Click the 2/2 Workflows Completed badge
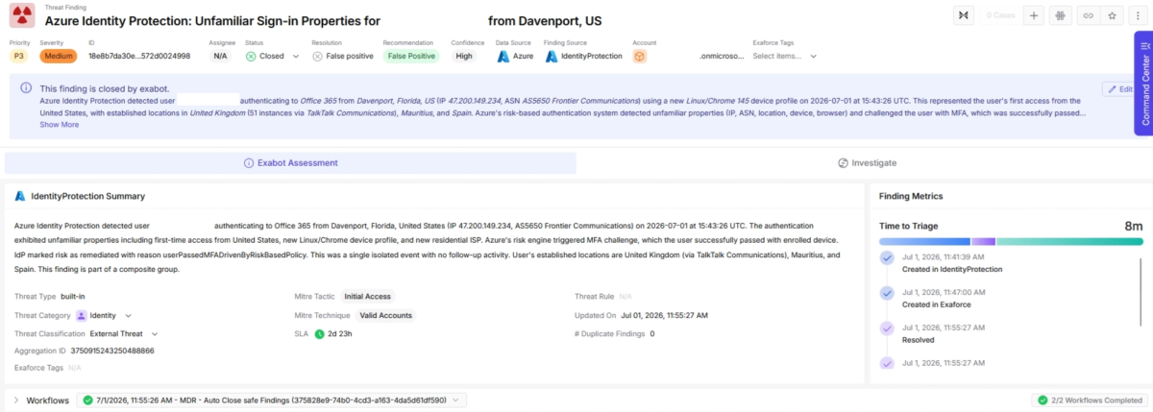The width and height of the screenshot is (1153, 412). 1088,400
